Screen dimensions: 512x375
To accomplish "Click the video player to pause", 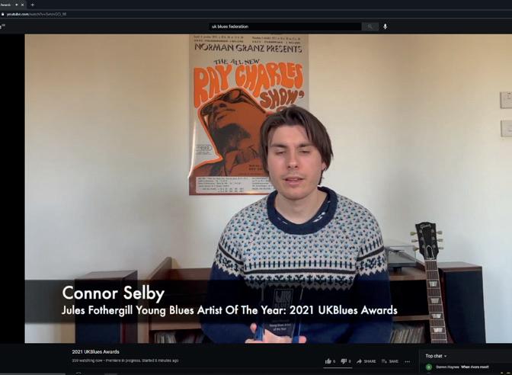I will (268, 188).
